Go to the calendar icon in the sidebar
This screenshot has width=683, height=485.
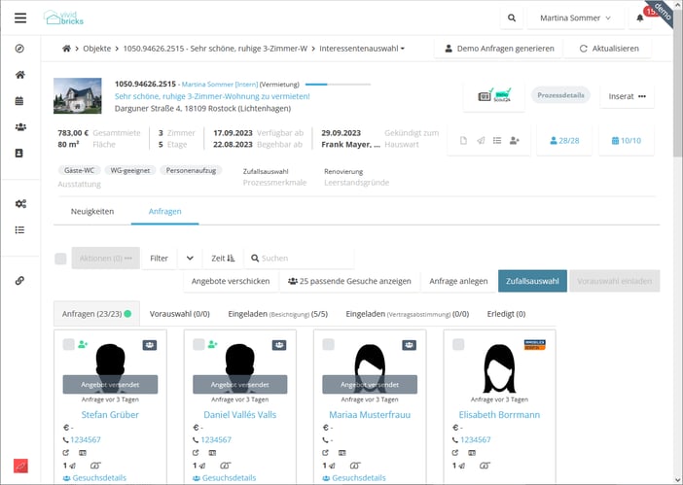click(x=19, y=101)
